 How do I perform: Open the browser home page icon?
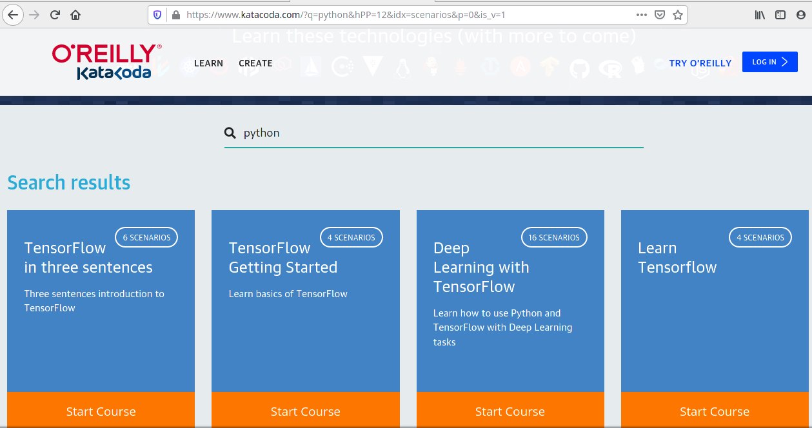(75, 14)
